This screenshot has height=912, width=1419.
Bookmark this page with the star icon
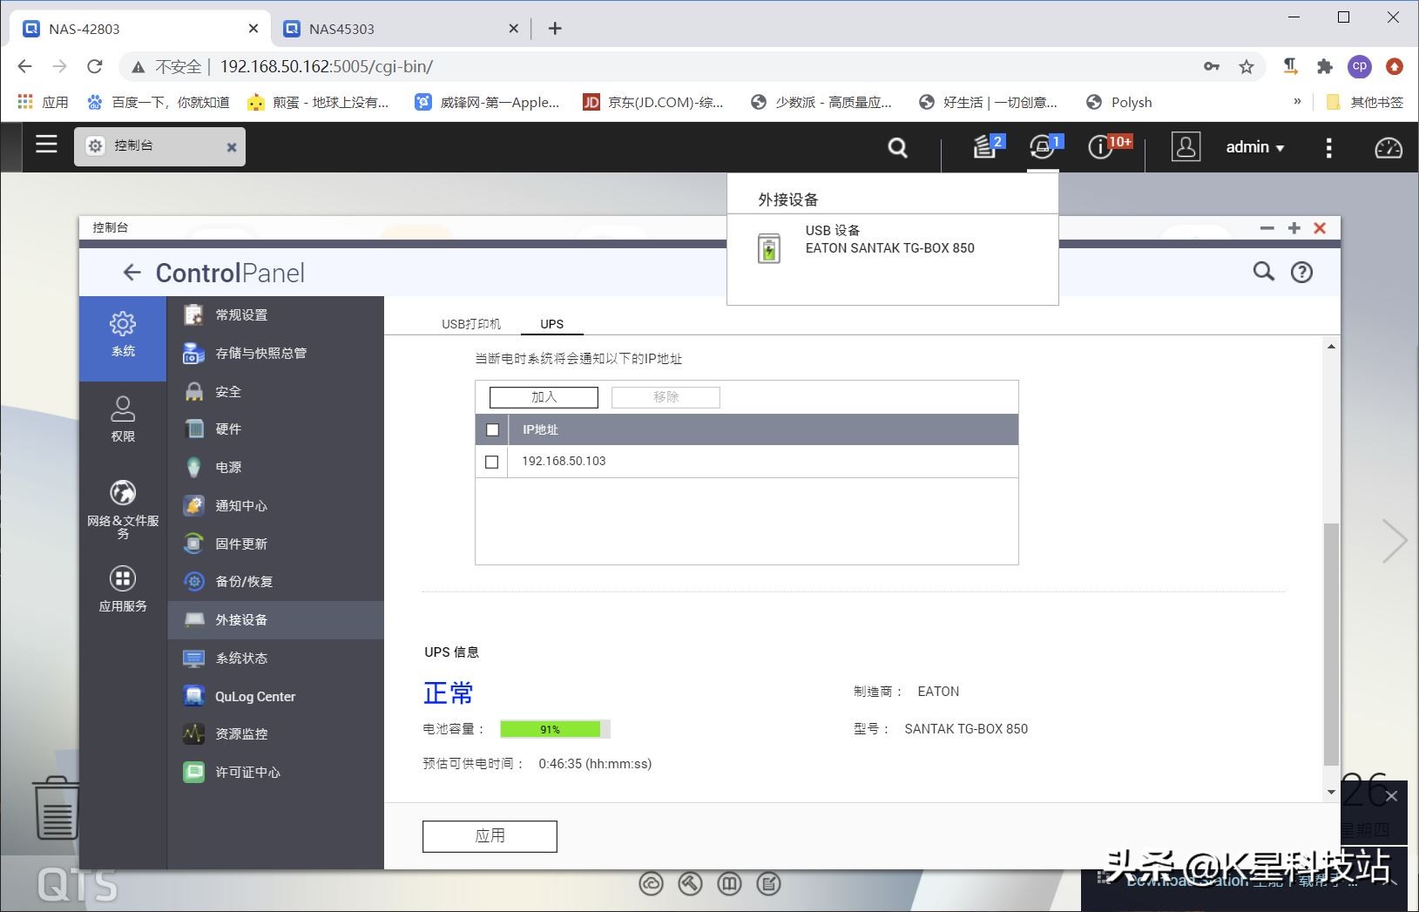(1247, 66)
